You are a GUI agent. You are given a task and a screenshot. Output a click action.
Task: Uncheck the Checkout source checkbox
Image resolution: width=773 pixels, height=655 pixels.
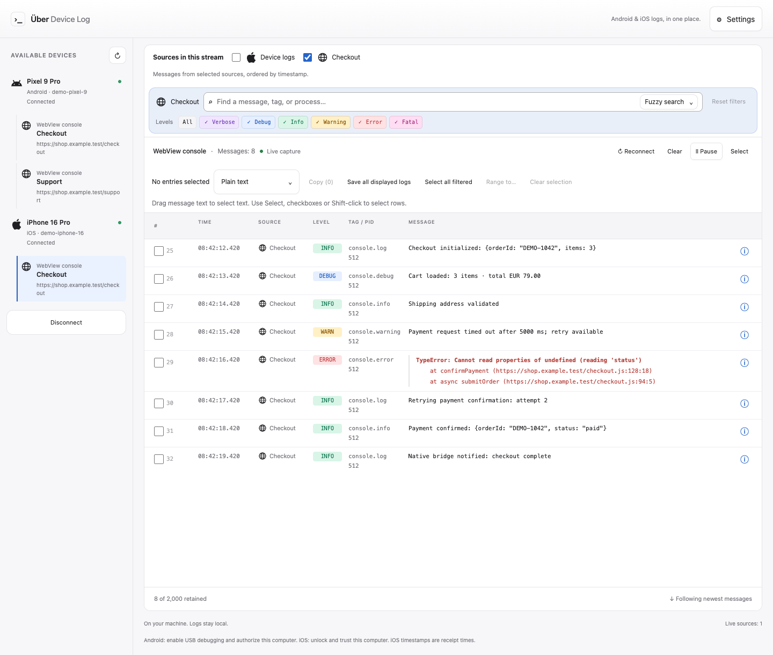(x=308, y=57)
